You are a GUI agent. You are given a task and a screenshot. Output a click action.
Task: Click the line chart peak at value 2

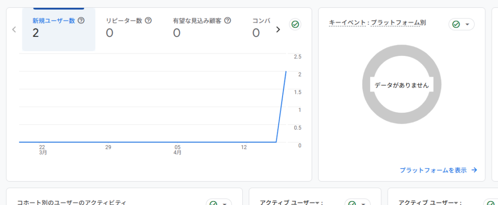point(285,72)
